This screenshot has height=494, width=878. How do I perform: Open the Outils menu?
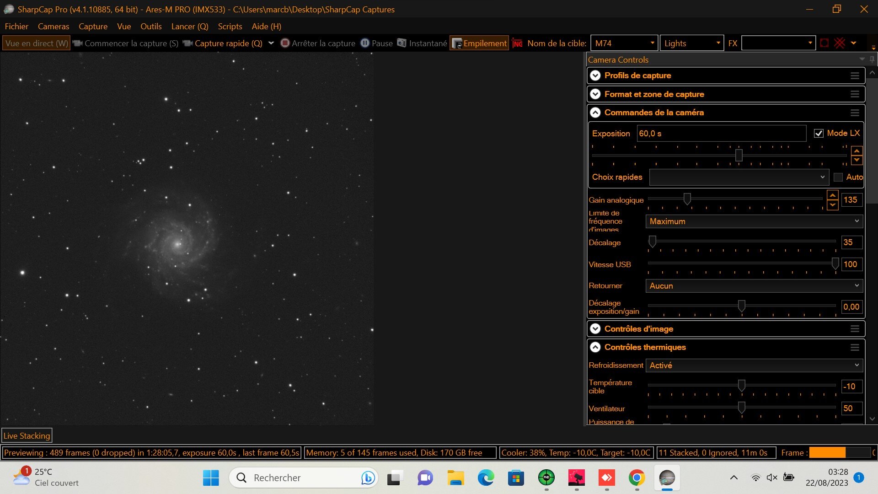(x=151, y=27)
